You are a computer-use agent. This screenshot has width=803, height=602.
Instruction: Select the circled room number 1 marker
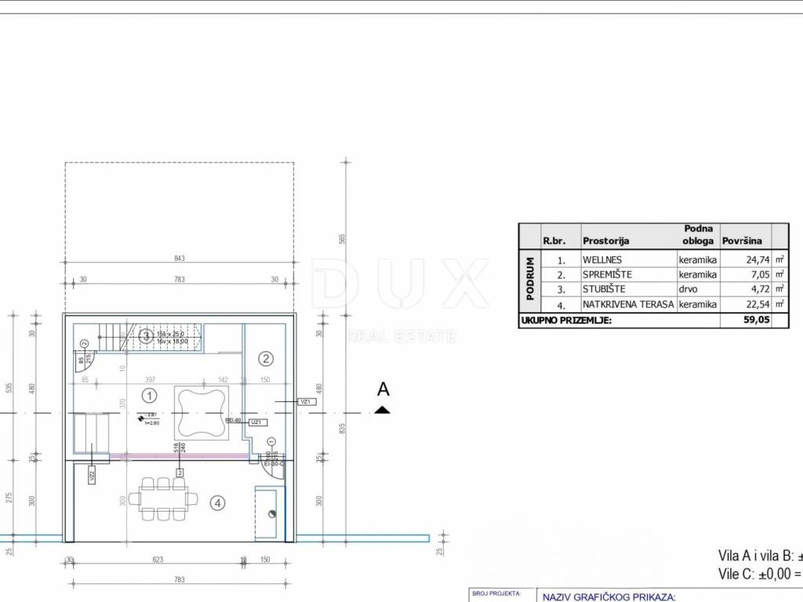[x=150, y=395]
